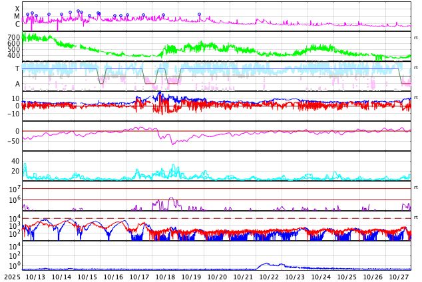Click the rt label beside the dashed red line
This screenshot has width=422, height=282.
coord(416,217)
